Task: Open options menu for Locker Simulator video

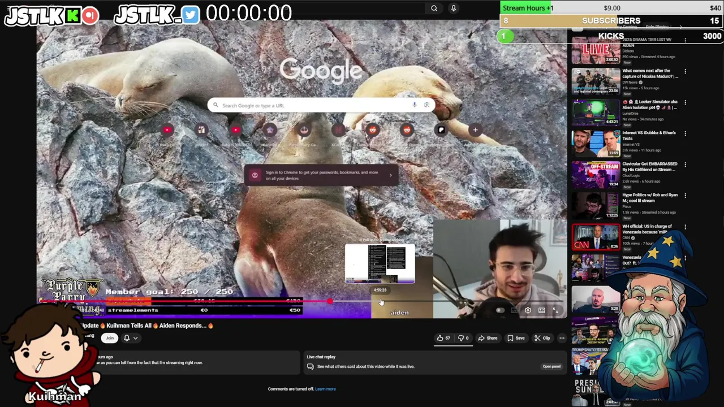Action: click(685, 102)
